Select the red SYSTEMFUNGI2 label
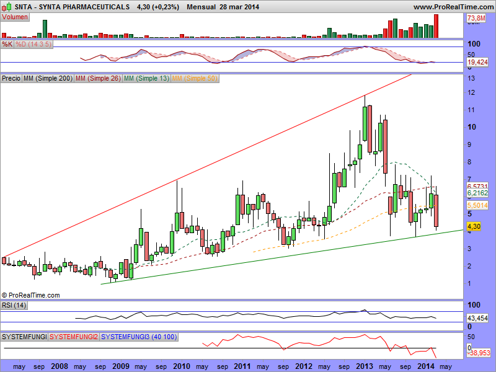 (x=73, y=337)
